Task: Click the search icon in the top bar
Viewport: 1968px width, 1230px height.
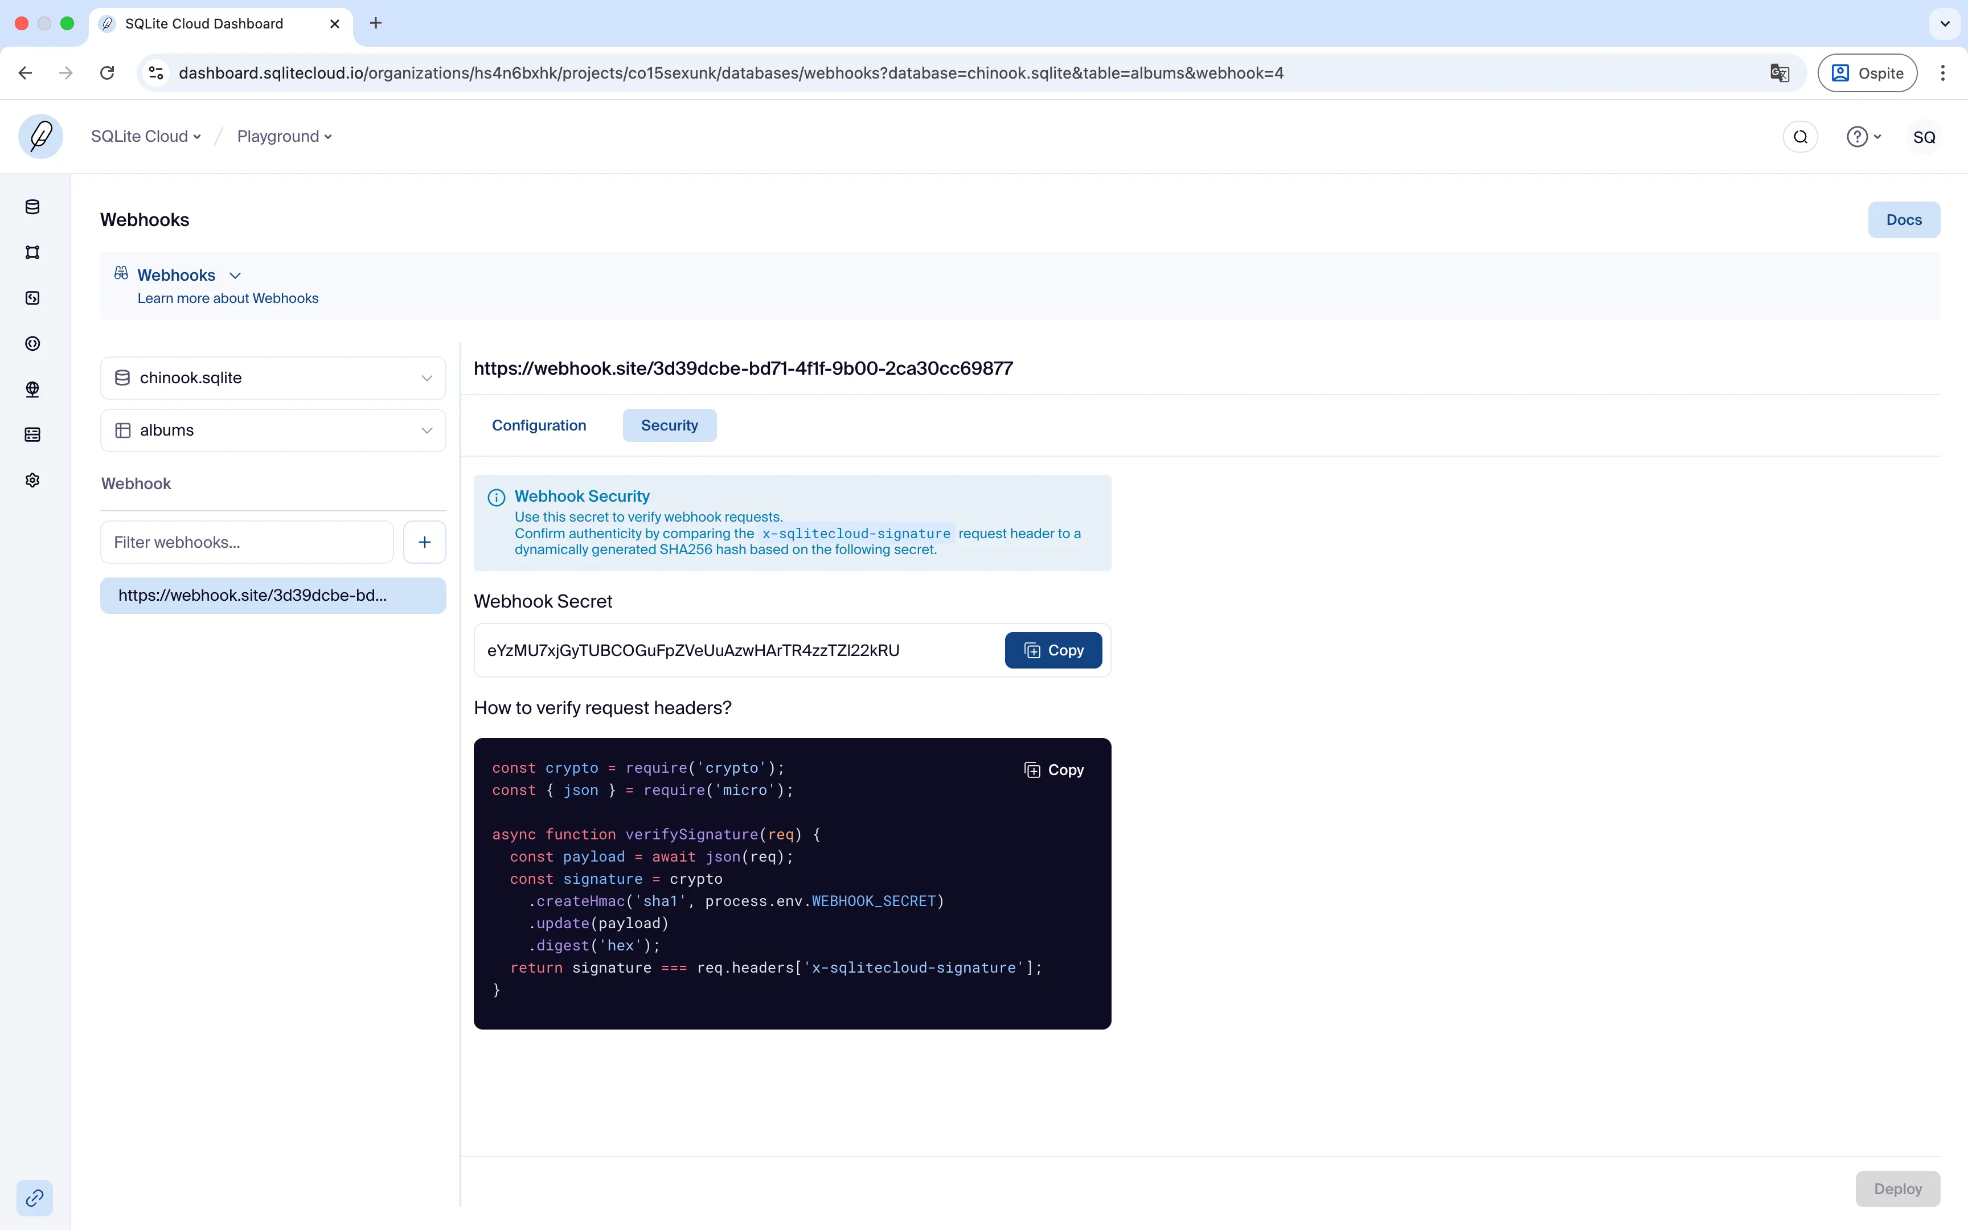Action: 1799,136
